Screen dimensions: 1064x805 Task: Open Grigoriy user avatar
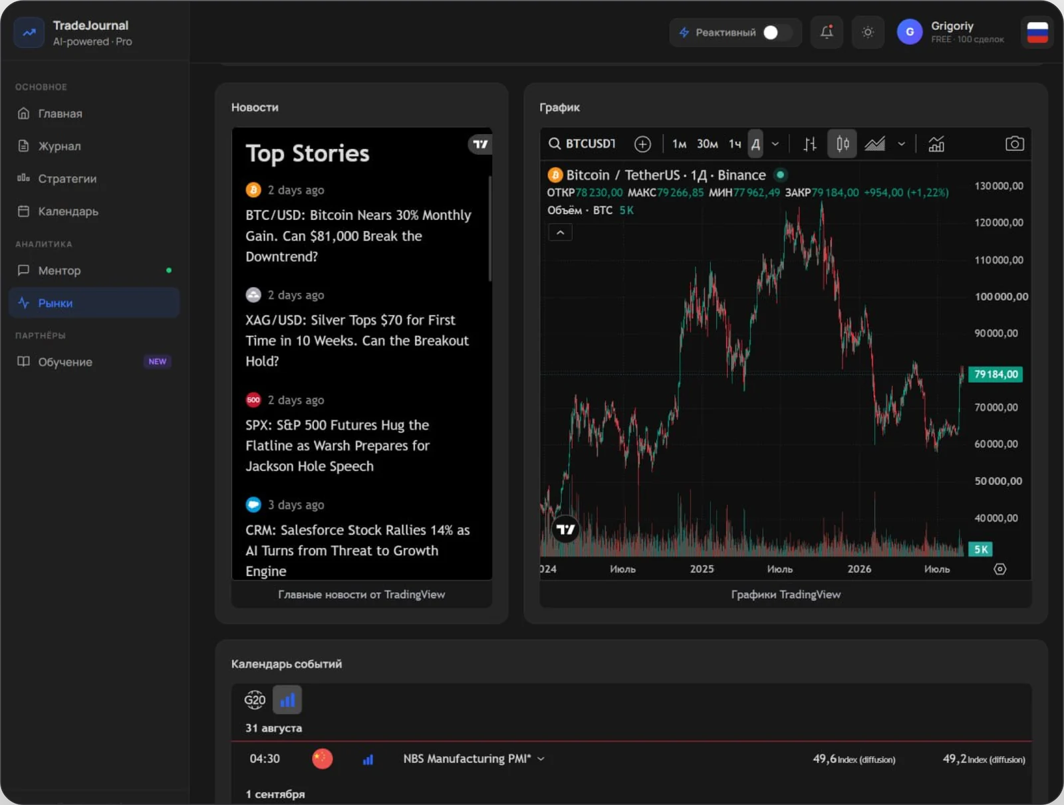point(910,32)
